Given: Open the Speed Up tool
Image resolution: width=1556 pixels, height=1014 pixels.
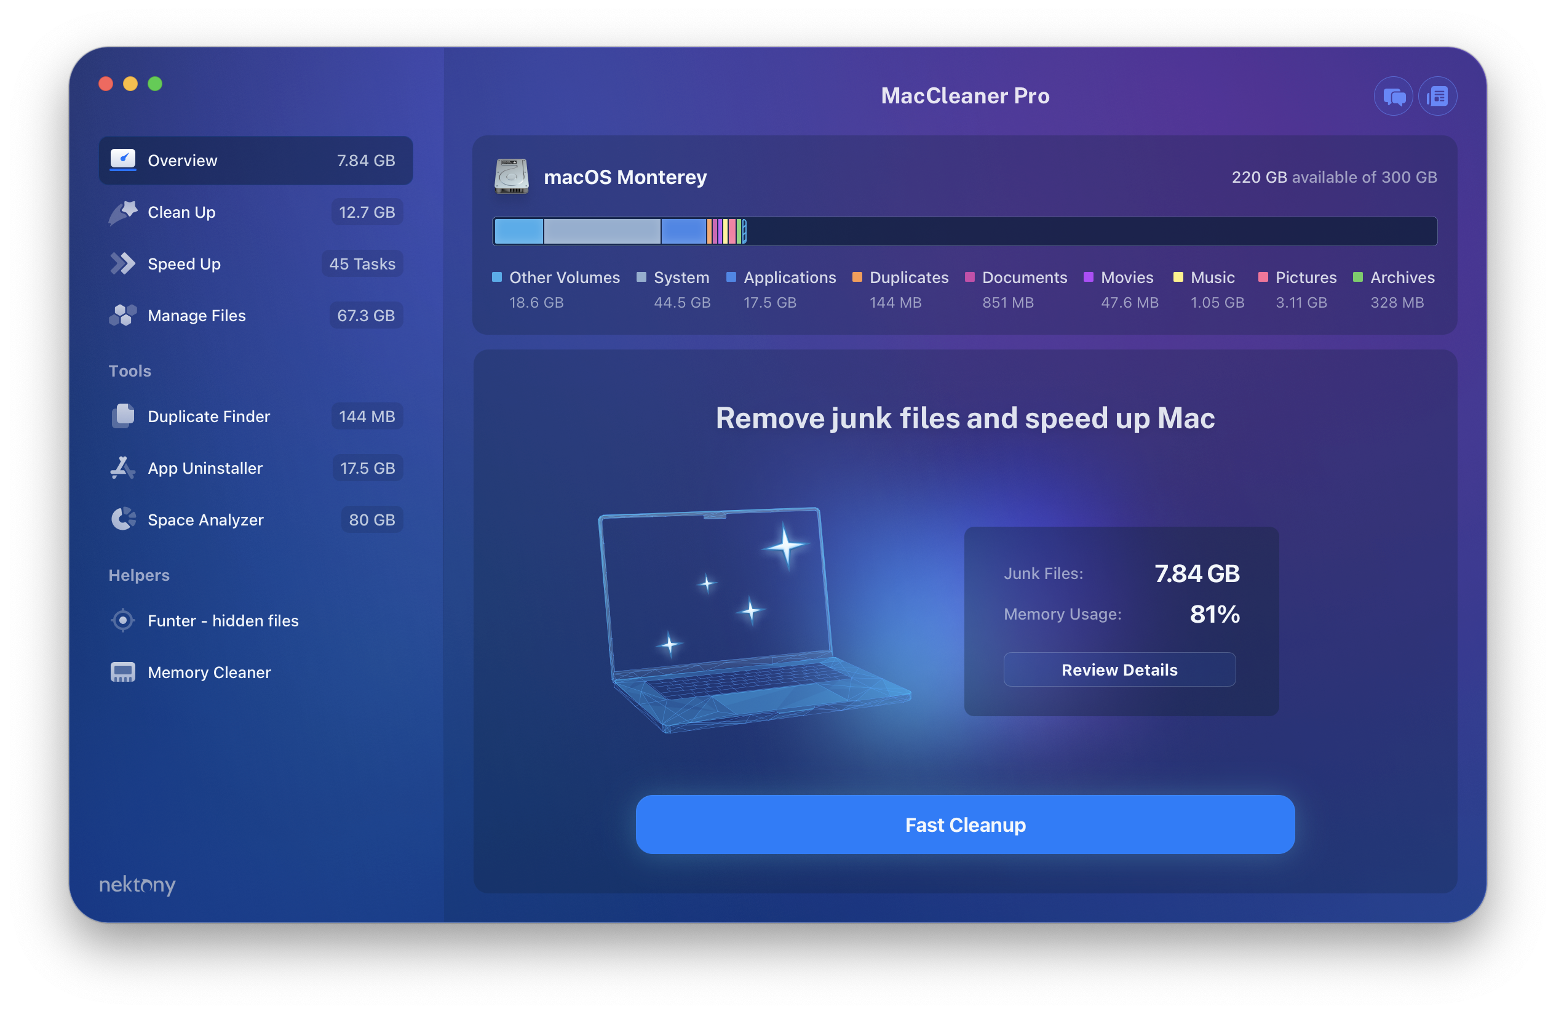Looking at the screenshot, I should (x=184, y=263).
